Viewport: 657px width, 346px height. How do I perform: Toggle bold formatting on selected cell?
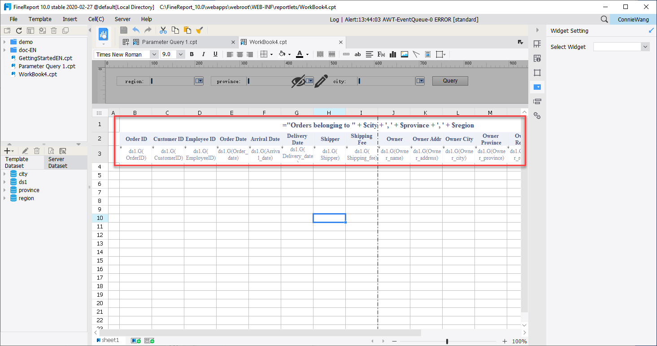(191, 54)
